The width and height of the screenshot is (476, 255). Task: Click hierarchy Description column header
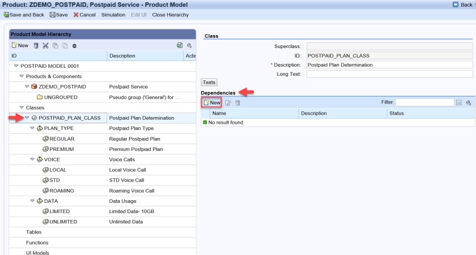pyautogui.click(x=145, y=56)
